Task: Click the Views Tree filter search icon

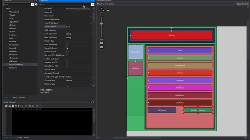Action: click(32, 4)
